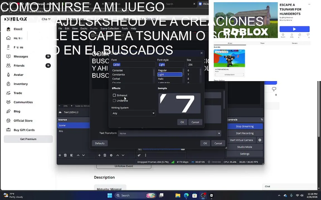Click Stop Streaming in OBS Controls
The width and height of the screenshot is (321, 200).
pos(245,126)
